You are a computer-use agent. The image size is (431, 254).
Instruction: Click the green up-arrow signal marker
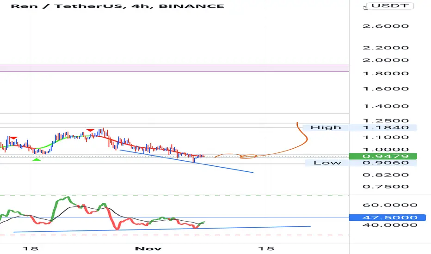[x=36, y=159]
